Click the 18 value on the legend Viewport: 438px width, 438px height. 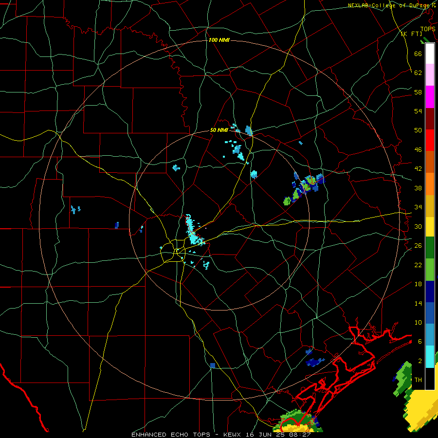click(x=418, y=284)
